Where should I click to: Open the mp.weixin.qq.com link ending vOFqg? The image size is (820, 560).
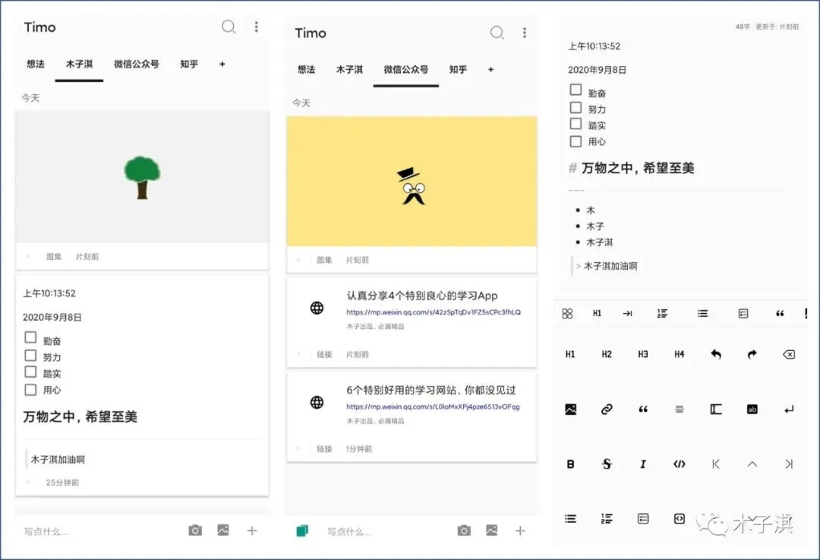click(x=433, y=407)
